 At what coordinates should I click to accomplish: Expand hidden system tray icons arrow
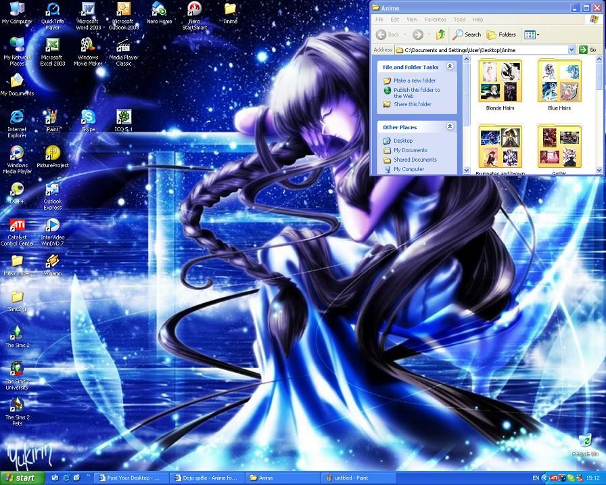tap(544, 478)
